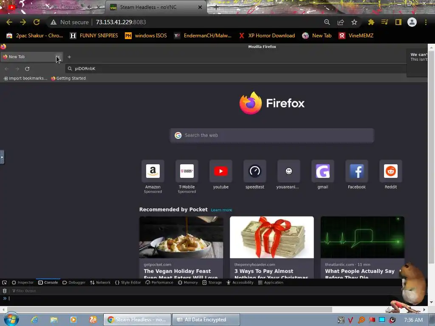Select the Steam Headless - noVNC tab
This screenshot has height=326, width=435.
pyautogui.click(x=148, y=7)
